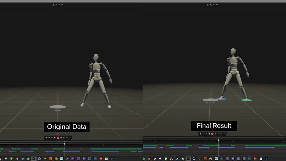Pause playback in the Final Result panel

(x=215, y=134)
